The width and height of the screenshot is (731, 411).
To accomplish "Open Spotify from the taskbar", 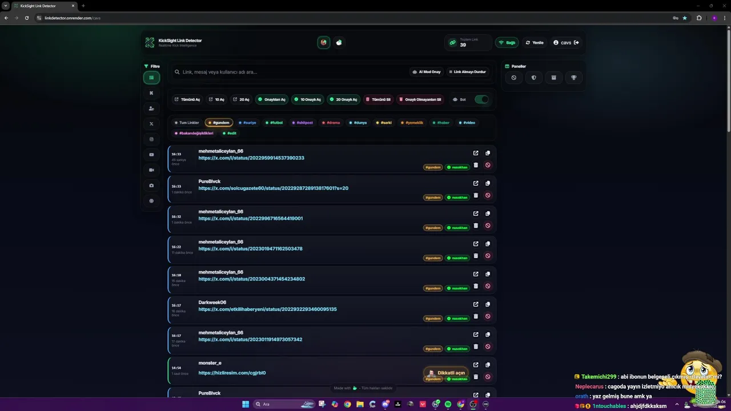I will [448, 404].
